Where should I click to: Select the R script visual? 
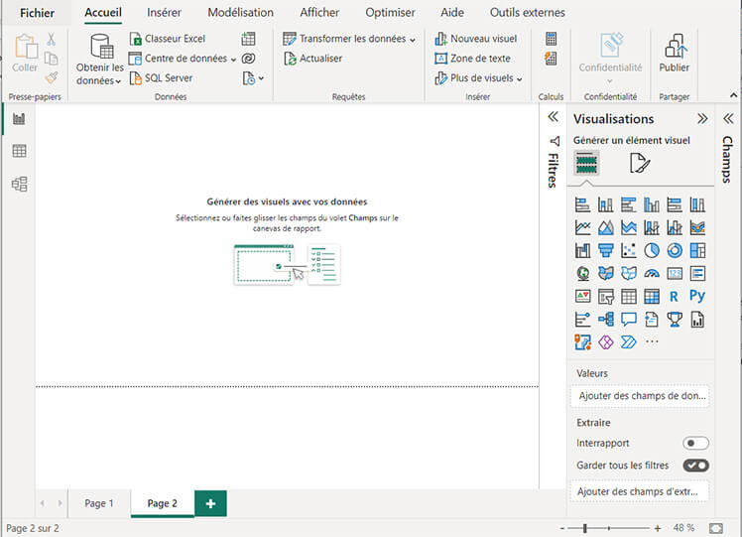point(674,297)
